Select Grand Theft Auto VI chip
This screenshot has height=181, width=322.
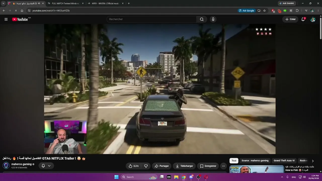tap(284, 161)
